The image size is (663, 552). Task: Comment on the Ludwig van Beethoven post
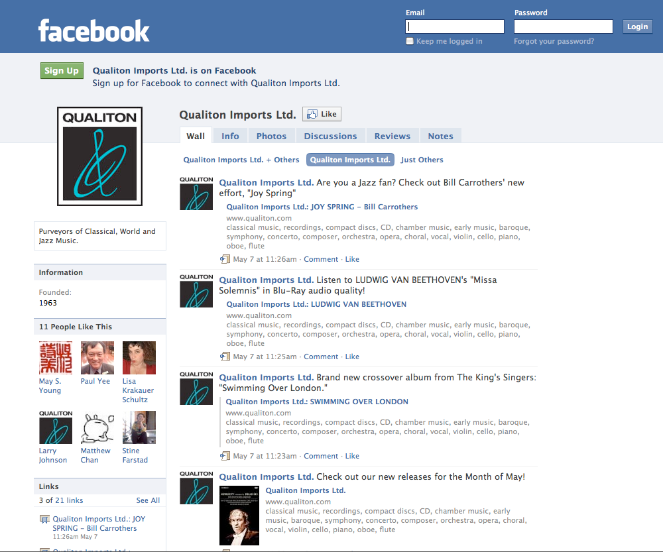[x=321, y=357]
